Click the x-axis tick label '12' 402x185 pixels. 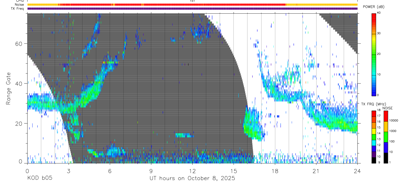192,171
